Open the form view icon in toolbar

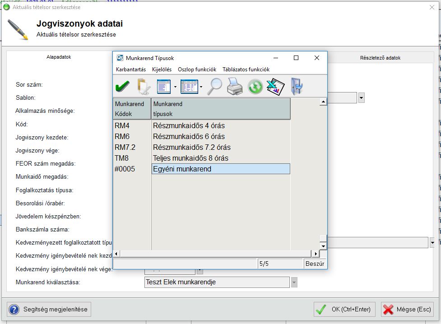[163, 86]
